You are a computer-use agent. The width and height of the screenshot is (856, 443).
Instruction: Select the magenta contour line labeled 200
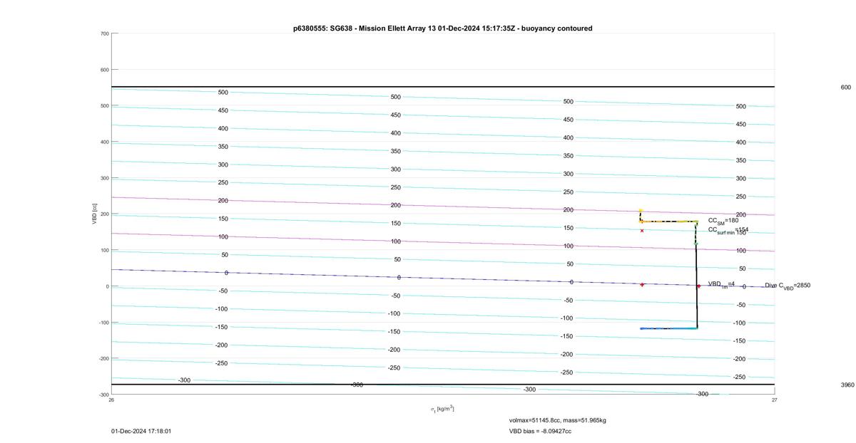(x=443, y=206)
